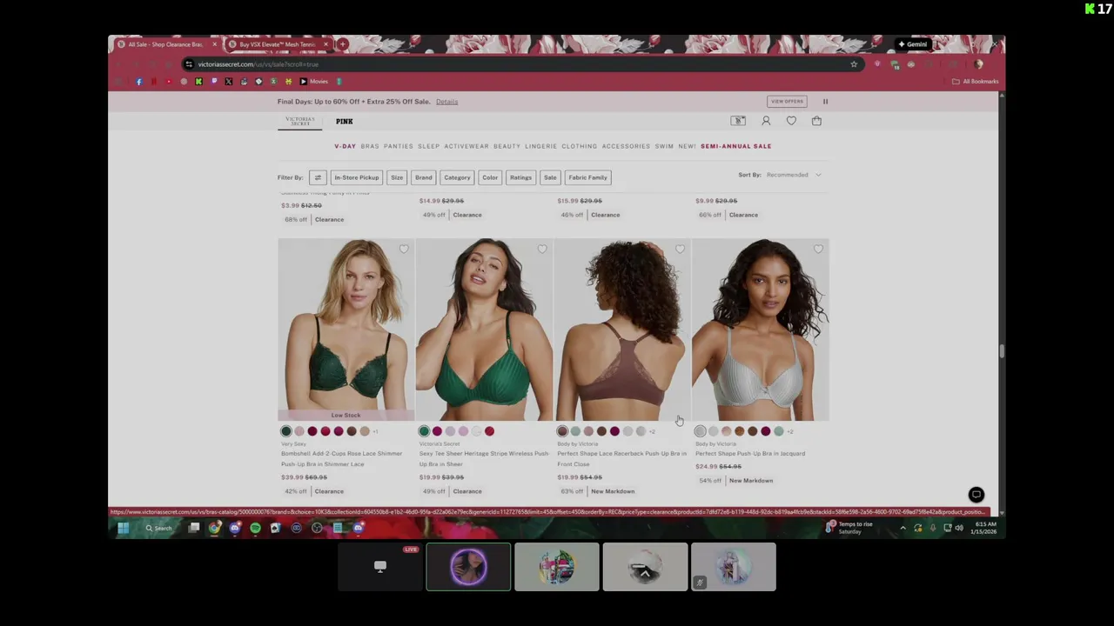Show more colors for Racerback bra (+2)

click(653, 431)
